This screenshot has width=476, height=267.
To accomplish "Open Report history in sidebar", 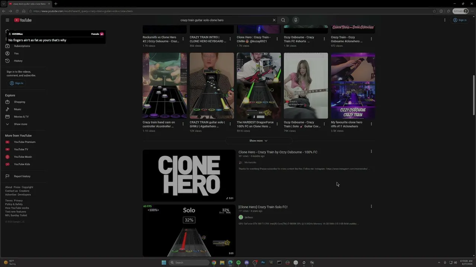I will [x=22, y=176].
